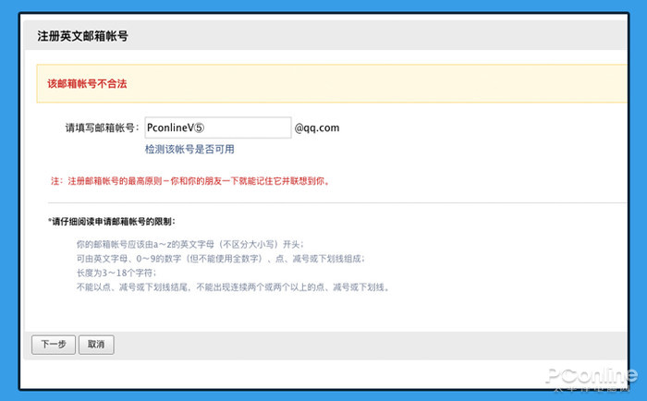Click the 请填写邮箱帐号 field label
The image size is (647, 401).
[102, 128]
